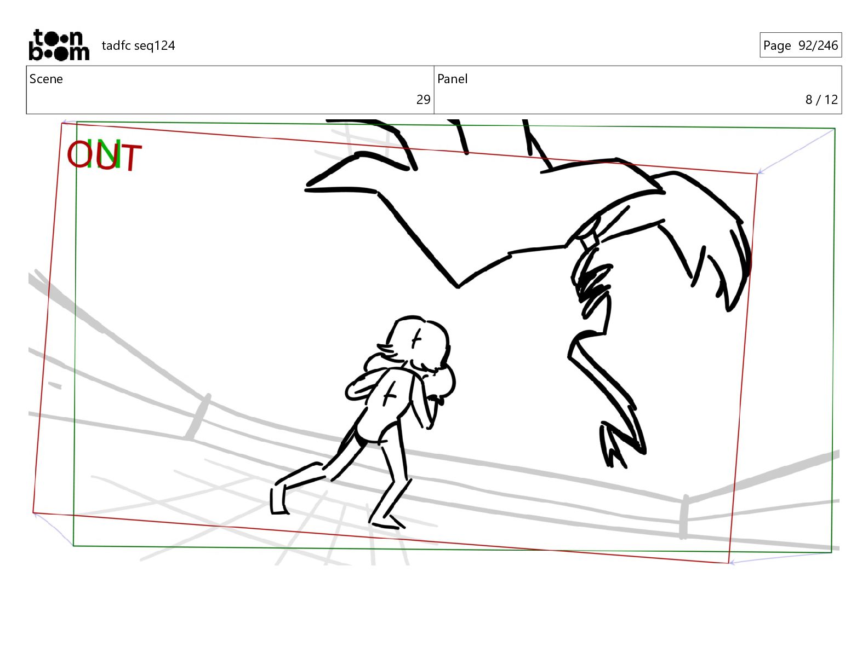Click the Page 92/246 indicator box
The width and height of the screenshot is (868, 670).
(800, 45)
